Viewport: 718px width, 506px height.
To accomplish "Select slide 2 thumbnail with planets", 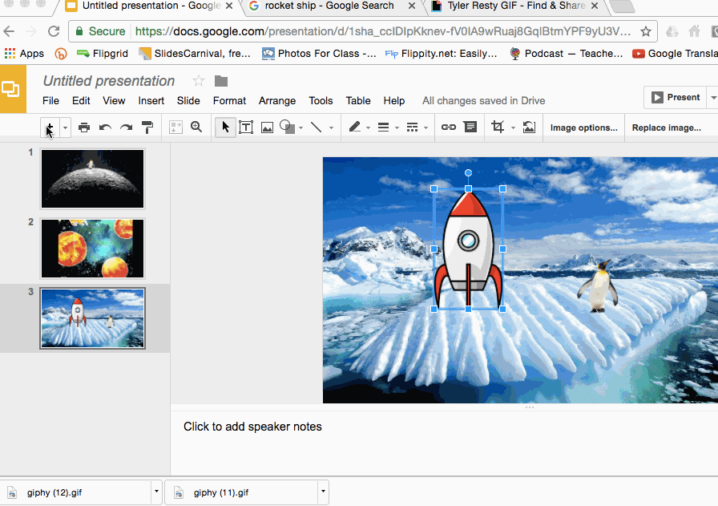I will (93, 249).
